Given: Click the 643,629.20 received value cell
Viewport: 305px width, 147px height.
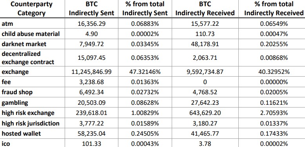Looking at the screenshot, I should click(x=205, y=113).
